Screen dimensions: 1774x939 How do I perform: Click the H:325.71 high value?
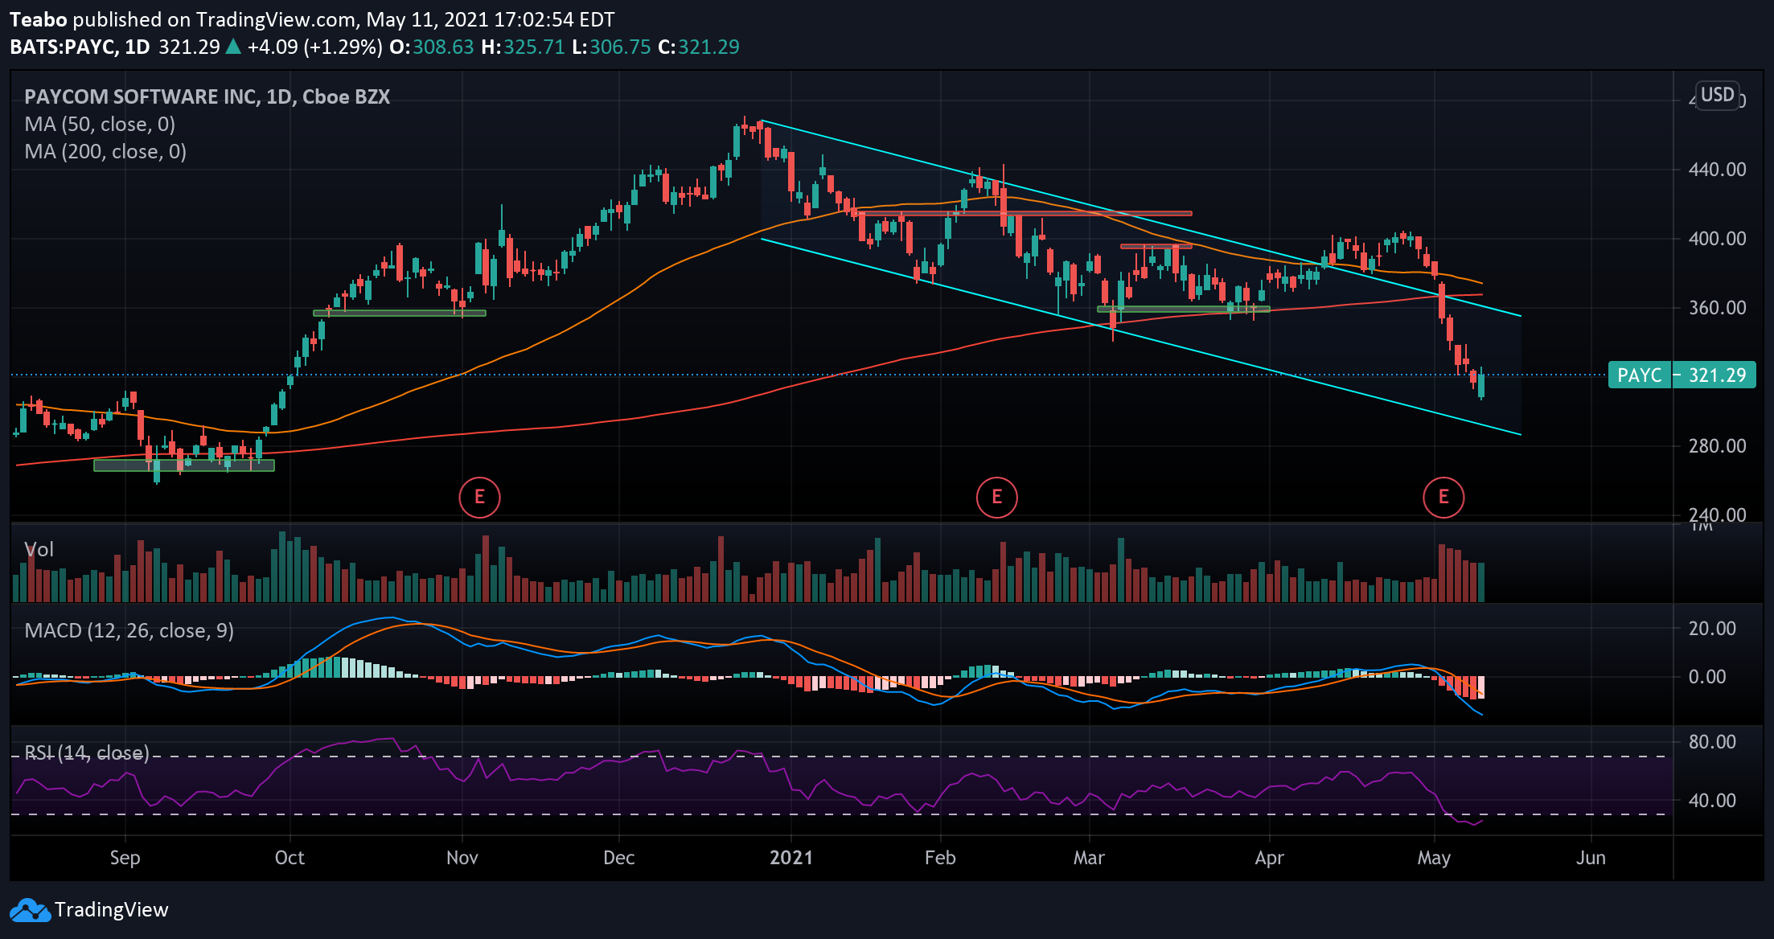pyautogui.click(x=523, y=47)
